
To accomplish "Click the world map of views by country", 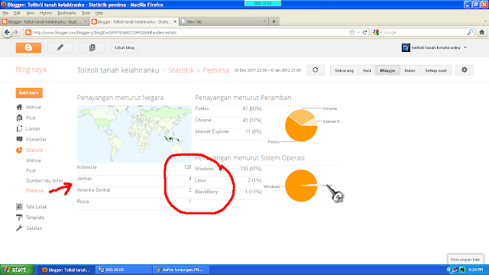I will coord(134,134).
